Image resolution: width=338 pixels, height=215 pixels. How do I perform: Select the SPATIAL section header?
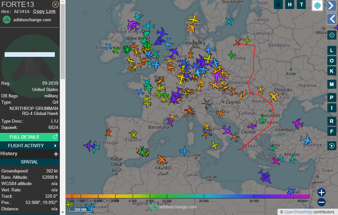coord(29,162)
